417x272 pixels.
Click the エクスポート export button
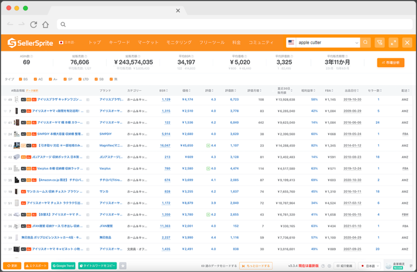pos(36,266)
